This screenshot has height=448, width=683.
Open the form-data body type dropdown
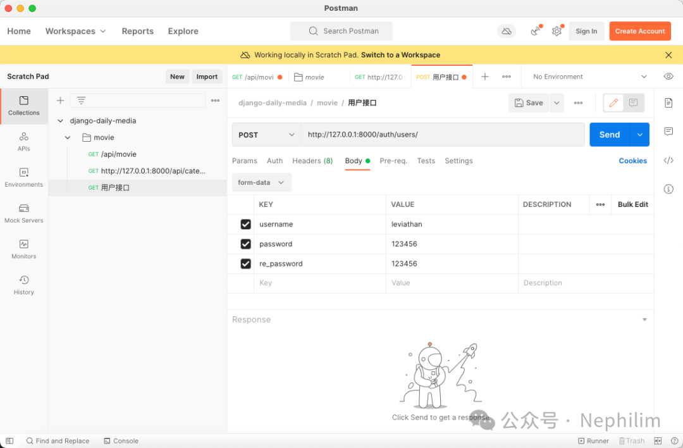click(x=262, y=183)
